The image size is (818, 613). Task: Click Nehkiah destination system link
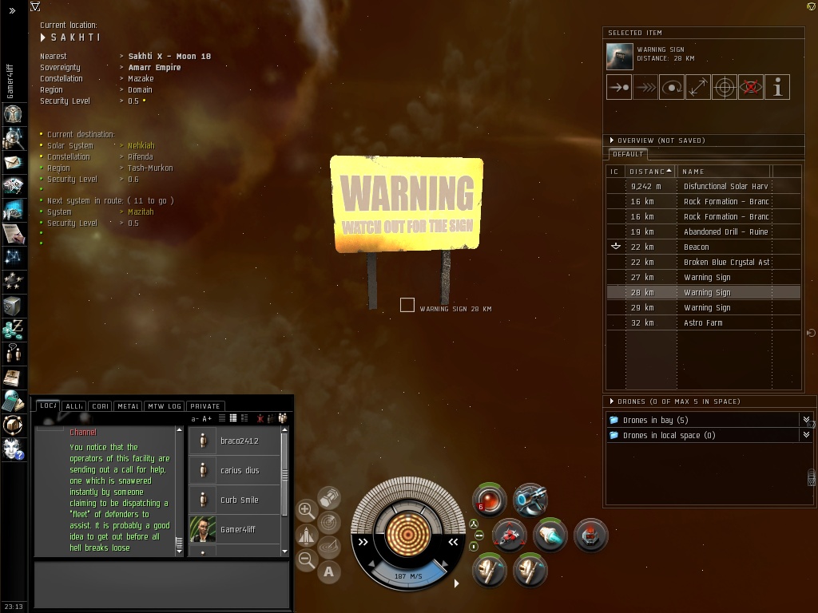pyautogui.click(x=141, y=145)
